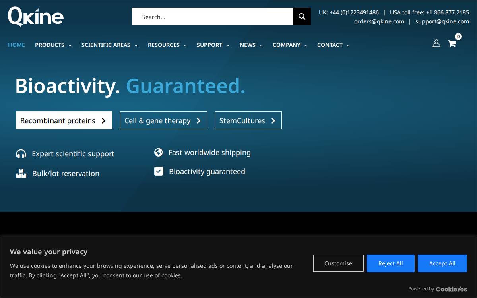477x298 pixels.
Task: Click inside the Search field
Action: [x=212, y=17]
